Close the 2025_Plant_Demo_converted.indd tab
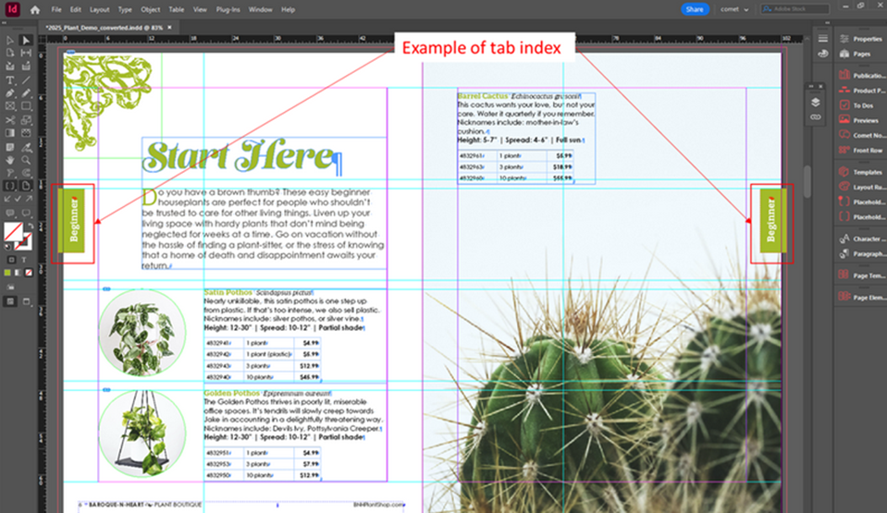Viewport: 887px width, 513px height. tap(169, 27)
